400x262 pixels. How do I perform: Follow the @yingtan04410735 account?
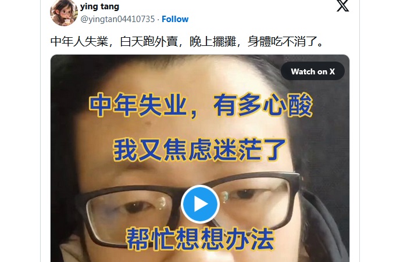(175, 19)
